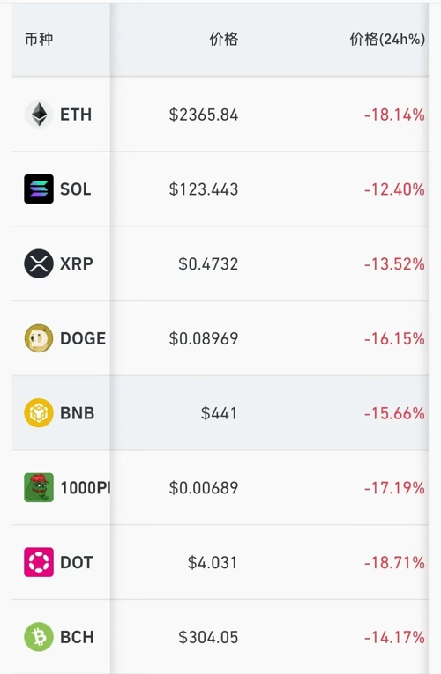Image resolution: width=441 pixels, height=674 pixels.
Task: Click the BNB yellow logo icon
Action: [39, 412]
